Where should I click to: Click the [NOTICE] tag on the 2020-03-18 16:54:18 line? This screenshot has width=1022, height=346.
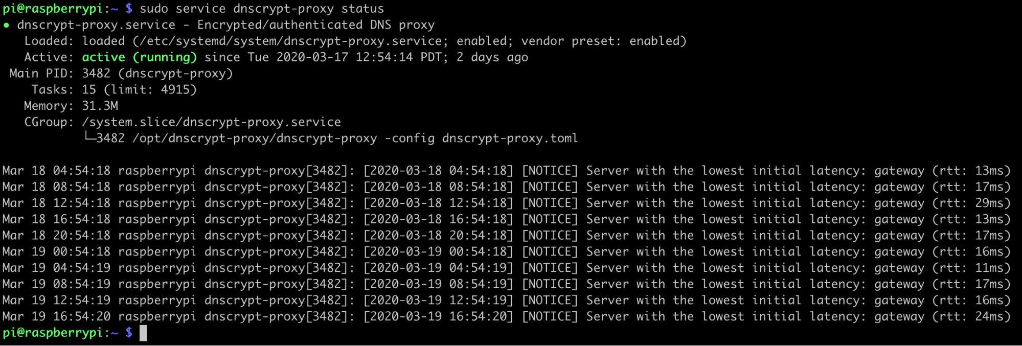point(550,219)
